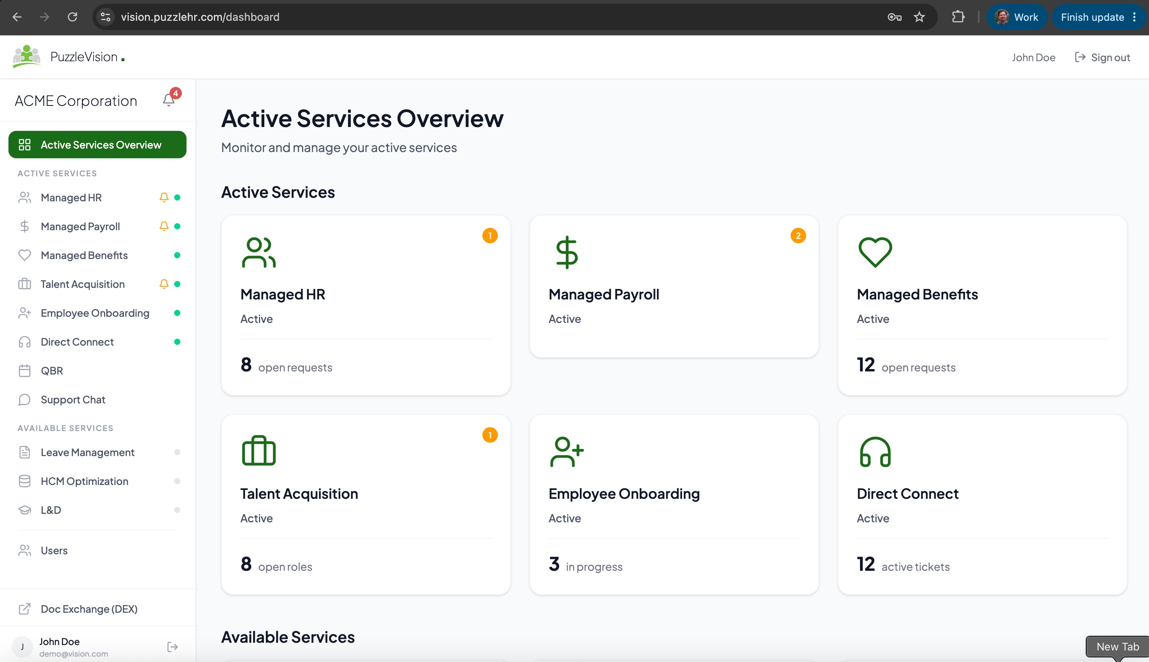1149x662 pixels.
Task: Click the John Doe name in the header
Action: [1033, 57]
